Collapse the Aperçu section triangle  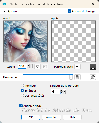tap(5, 11)
